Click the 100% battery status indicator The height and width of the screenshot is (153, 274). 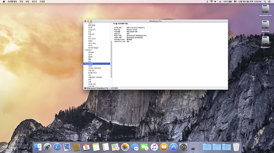point(227,2)
